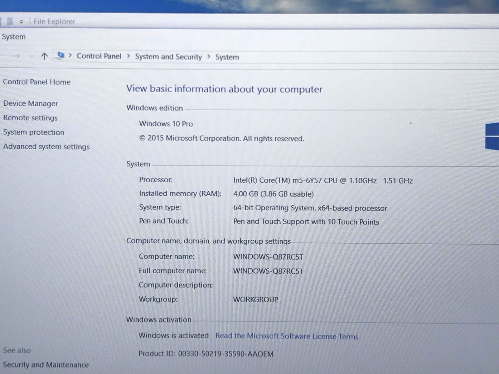Read the Microsoft Software License Terms

coord(287,336)
